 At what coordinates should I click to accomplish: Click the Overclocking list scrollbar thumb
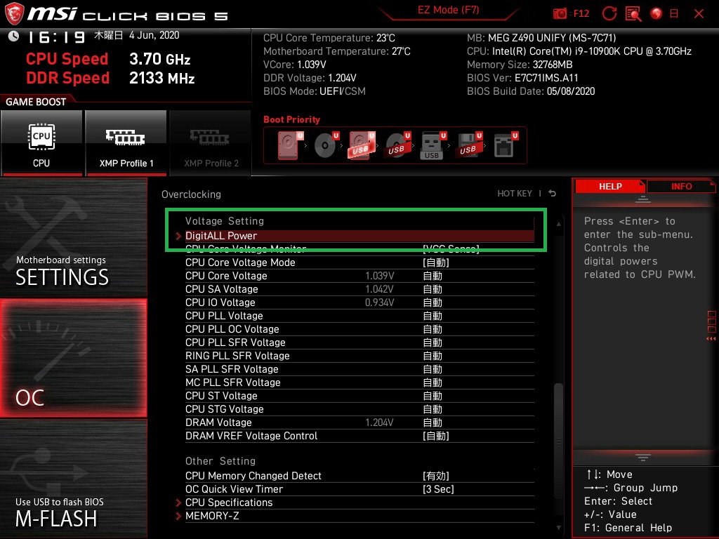tap(558, 441)
